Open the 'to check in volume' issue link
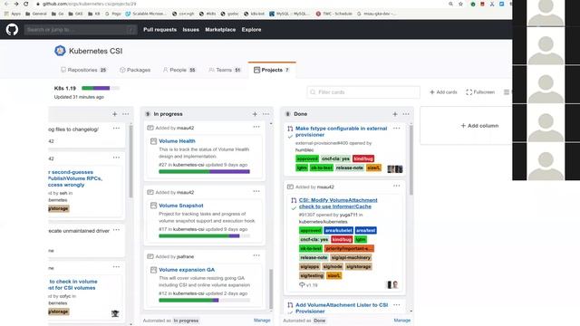Viewport: 580px width, 326px height. click(x=73, y=284)
